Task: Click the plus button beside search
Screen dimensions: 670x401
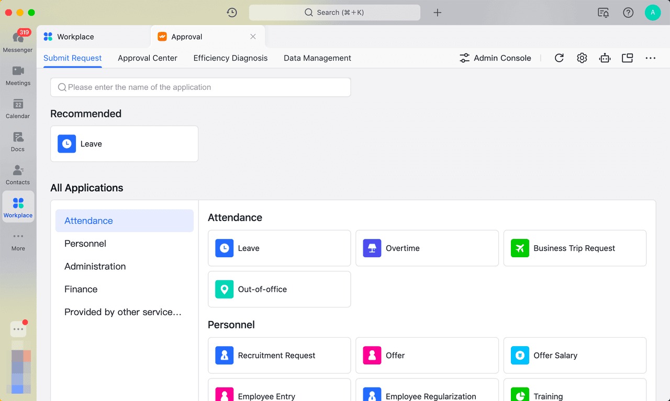Action: coord(438,13)
